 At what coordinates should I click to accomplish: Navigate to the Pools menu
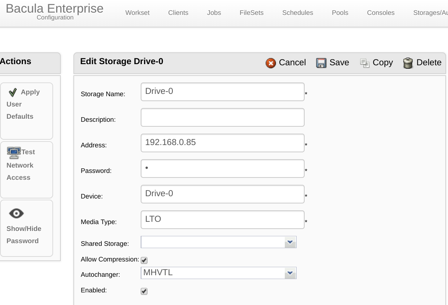(x=340, y=13)
